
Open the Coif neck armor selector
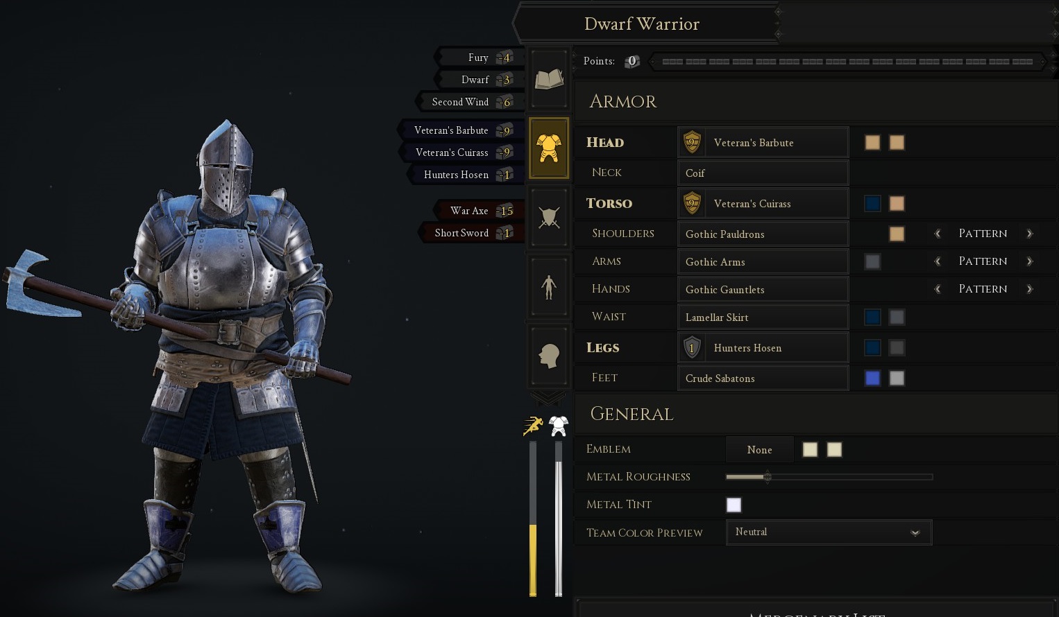click(x=763, y=173)
